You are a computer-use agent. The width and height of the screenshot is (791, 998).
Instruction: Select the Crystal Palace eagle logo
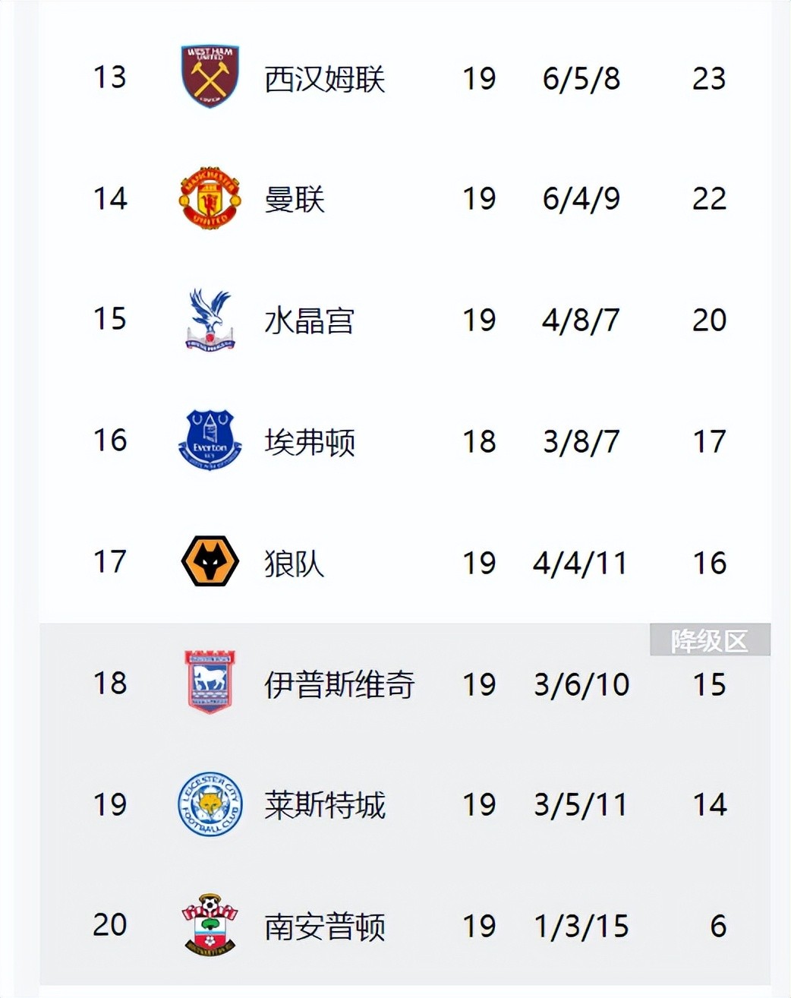pyautogui.click(x=210, y=320)
